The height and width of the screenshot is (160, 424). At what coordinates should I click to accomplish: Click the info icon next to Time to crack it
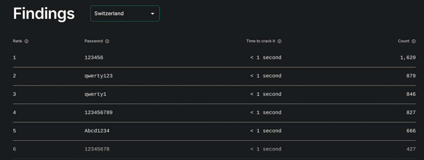tap(280, 41)
